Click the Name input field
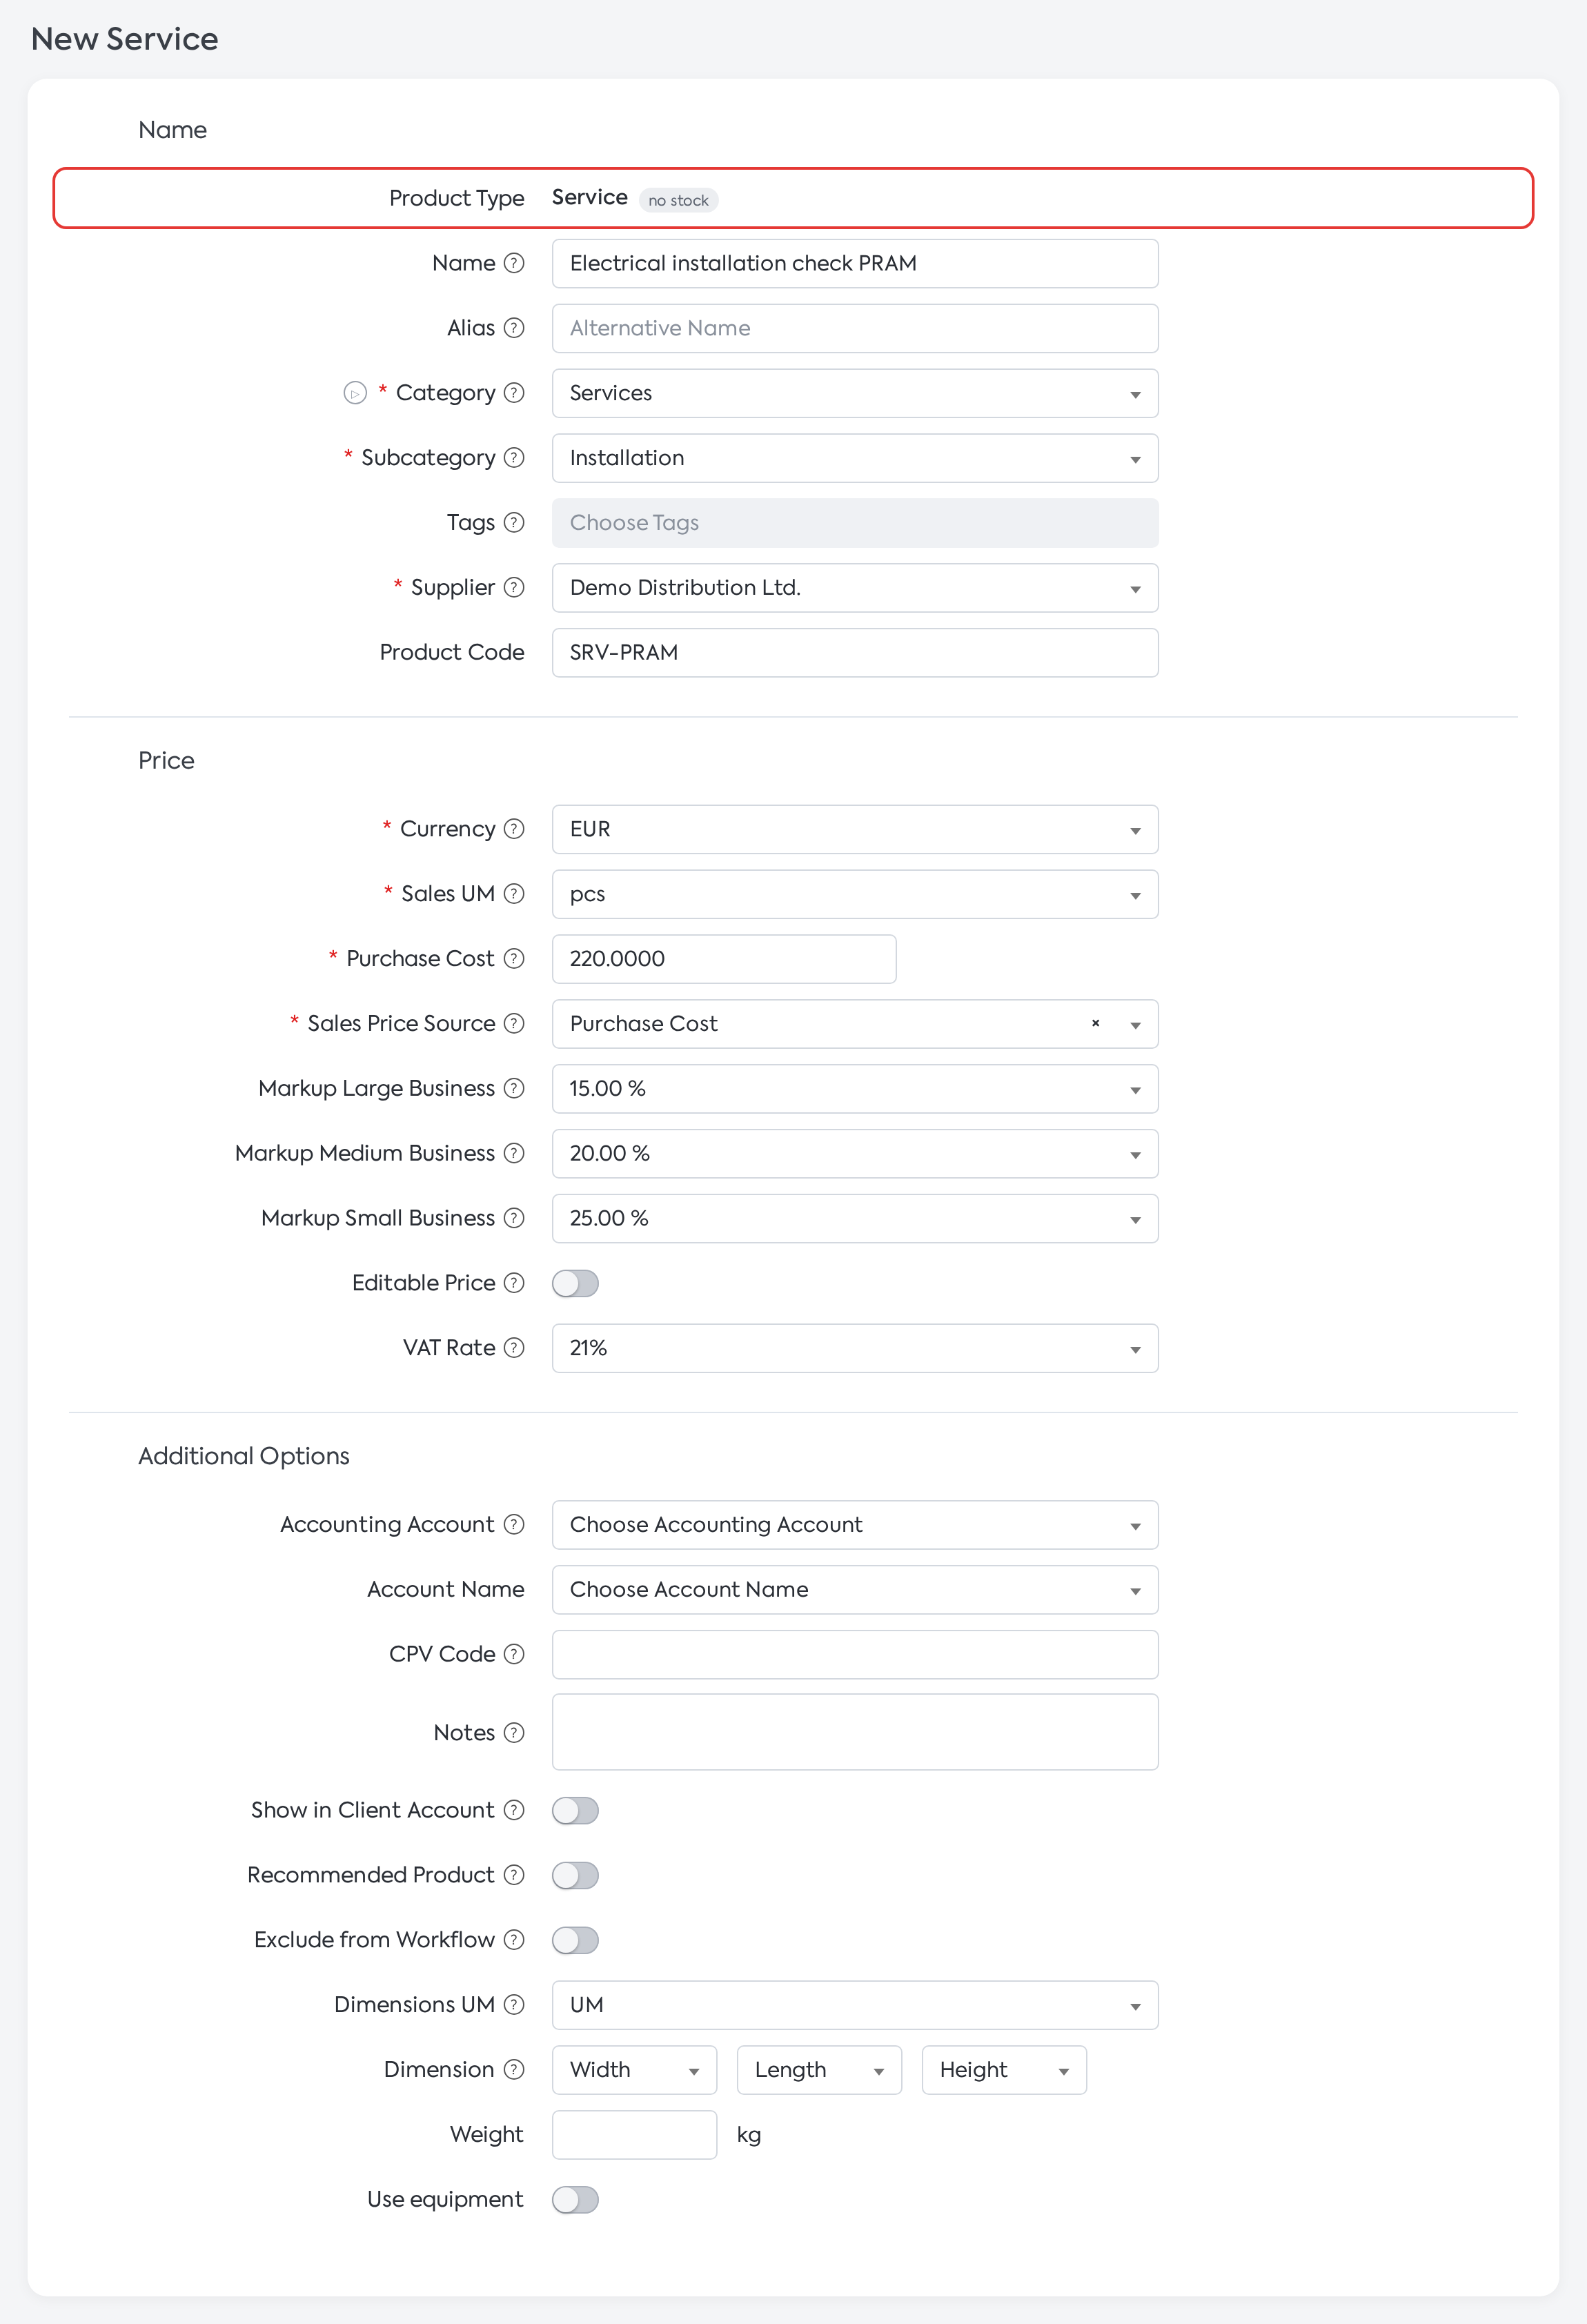The image size is (1587, 2324). click(855, 263)
